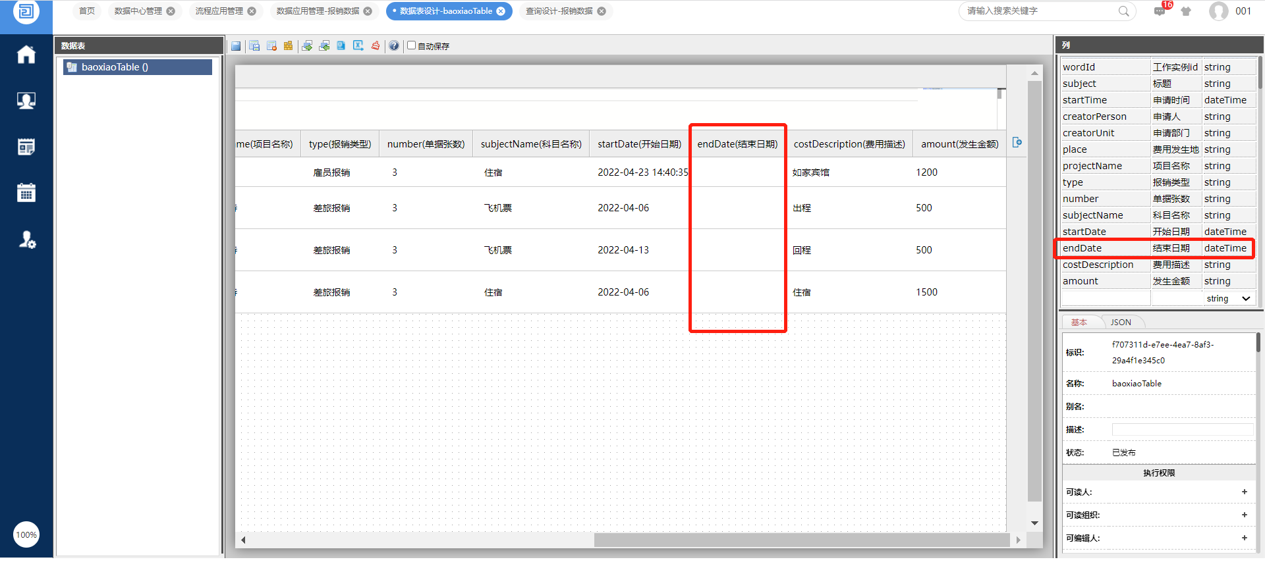1265x570 pixels.
Task: Click the search magnifier icon
Action: click(x=1123, y=11)
